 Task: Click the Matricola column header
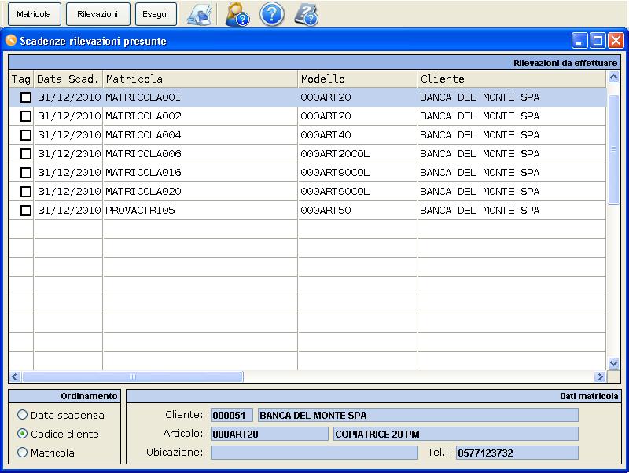pos(200,79)
